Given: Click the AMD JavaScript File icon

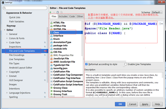Looking at the screenshot, I should pos(52,62).
